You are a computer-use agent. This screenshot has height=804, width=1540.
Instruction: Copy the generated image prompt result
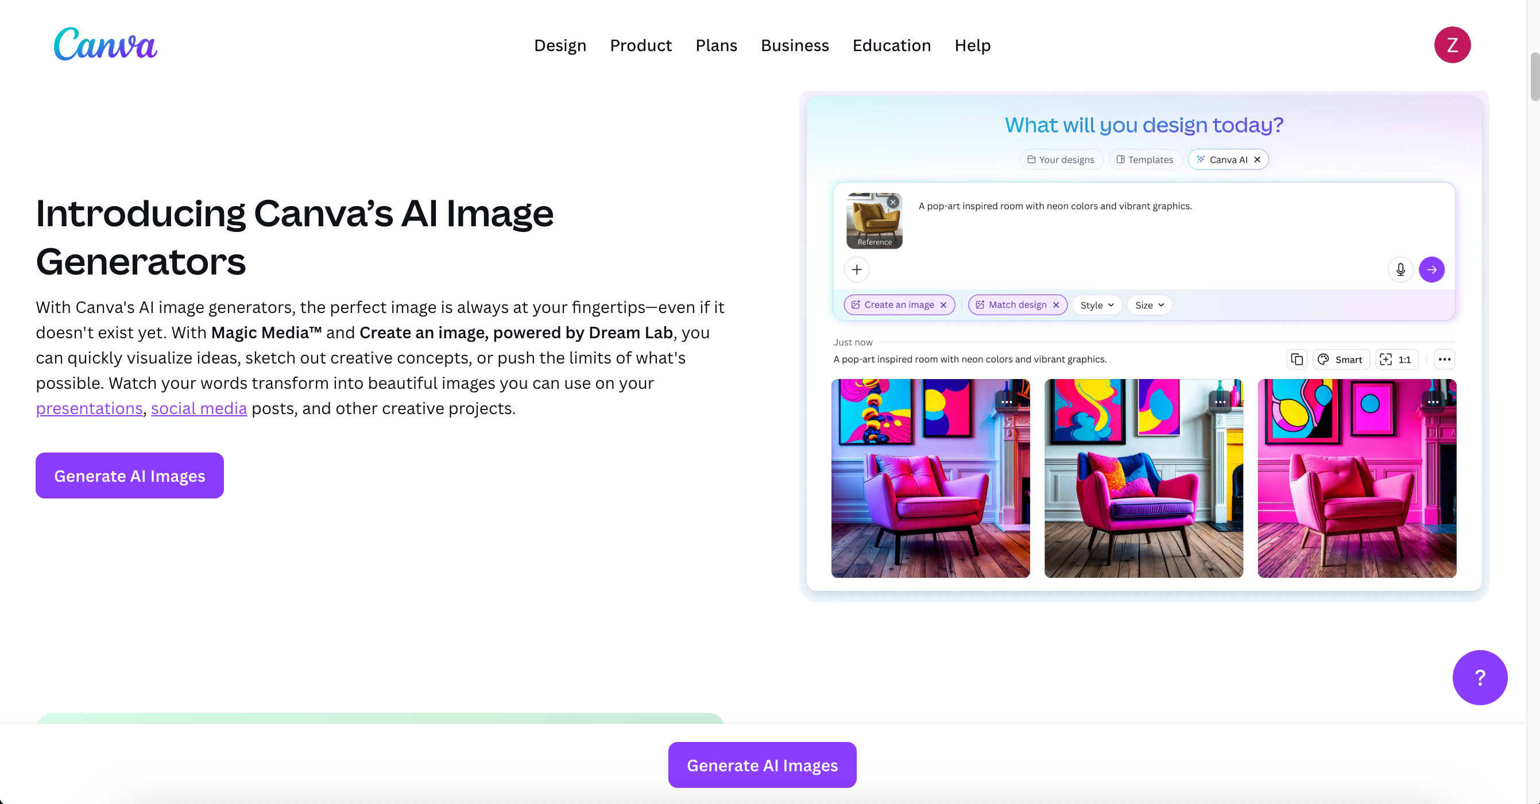(x=1296, y=360)
